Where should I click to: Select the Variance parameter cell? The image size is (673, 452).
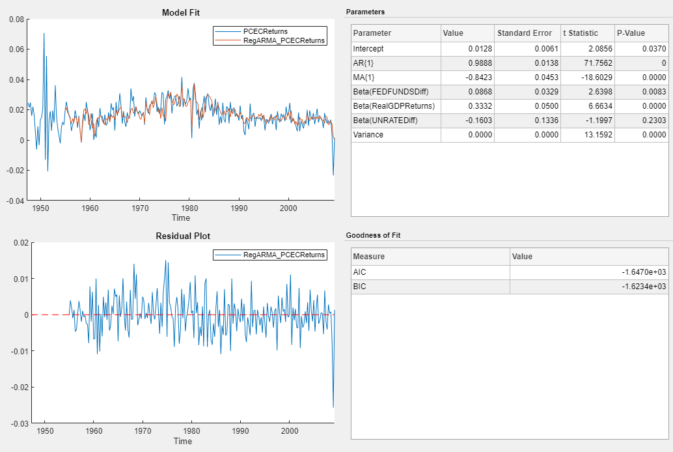pyautogui.click(x=396, y=135)
